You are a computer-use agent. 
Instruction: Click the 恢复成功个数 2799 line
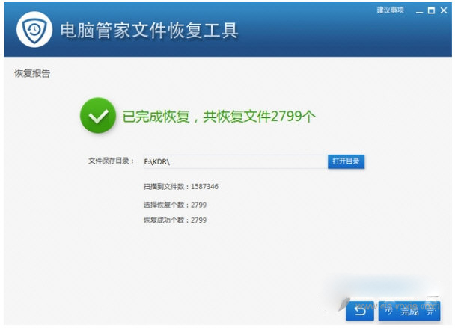click(174, 220)
